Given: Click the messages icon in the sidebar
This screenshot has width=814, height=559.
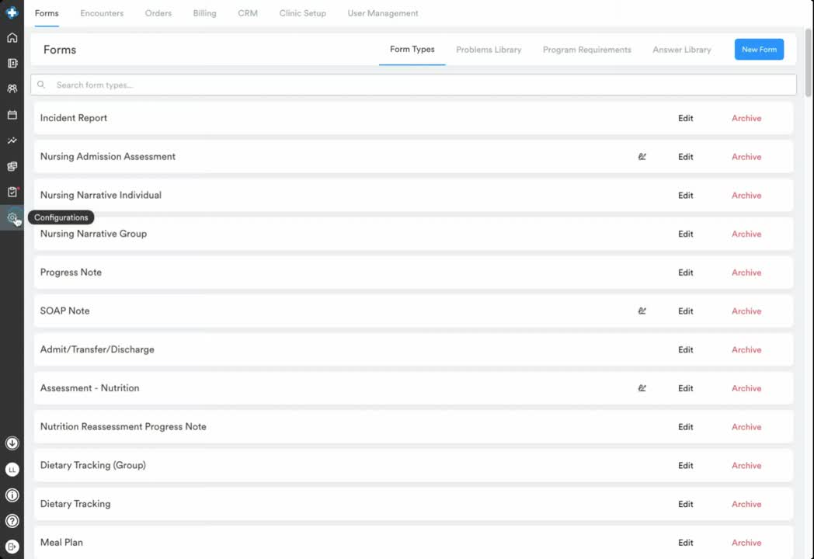Looking at the screenshot, I should pyautogui.click(x=12, y=166).
